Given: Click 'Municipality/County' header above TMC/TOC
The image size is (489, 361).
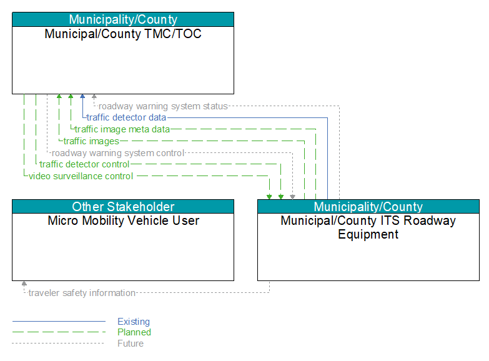Looking at the screenshot, I should point(123,19).
